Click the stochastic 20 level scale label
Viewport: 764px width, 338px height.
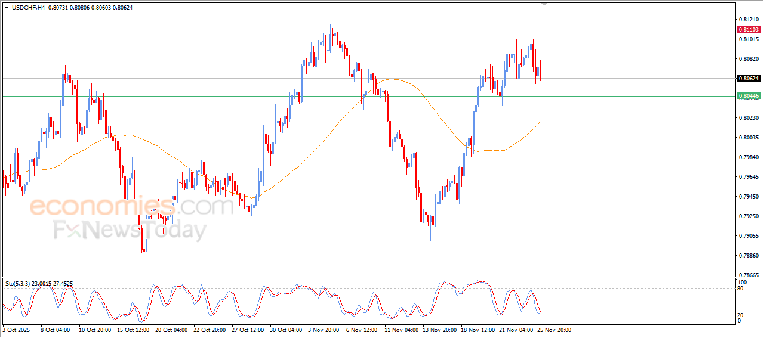[x=741, y=314]
